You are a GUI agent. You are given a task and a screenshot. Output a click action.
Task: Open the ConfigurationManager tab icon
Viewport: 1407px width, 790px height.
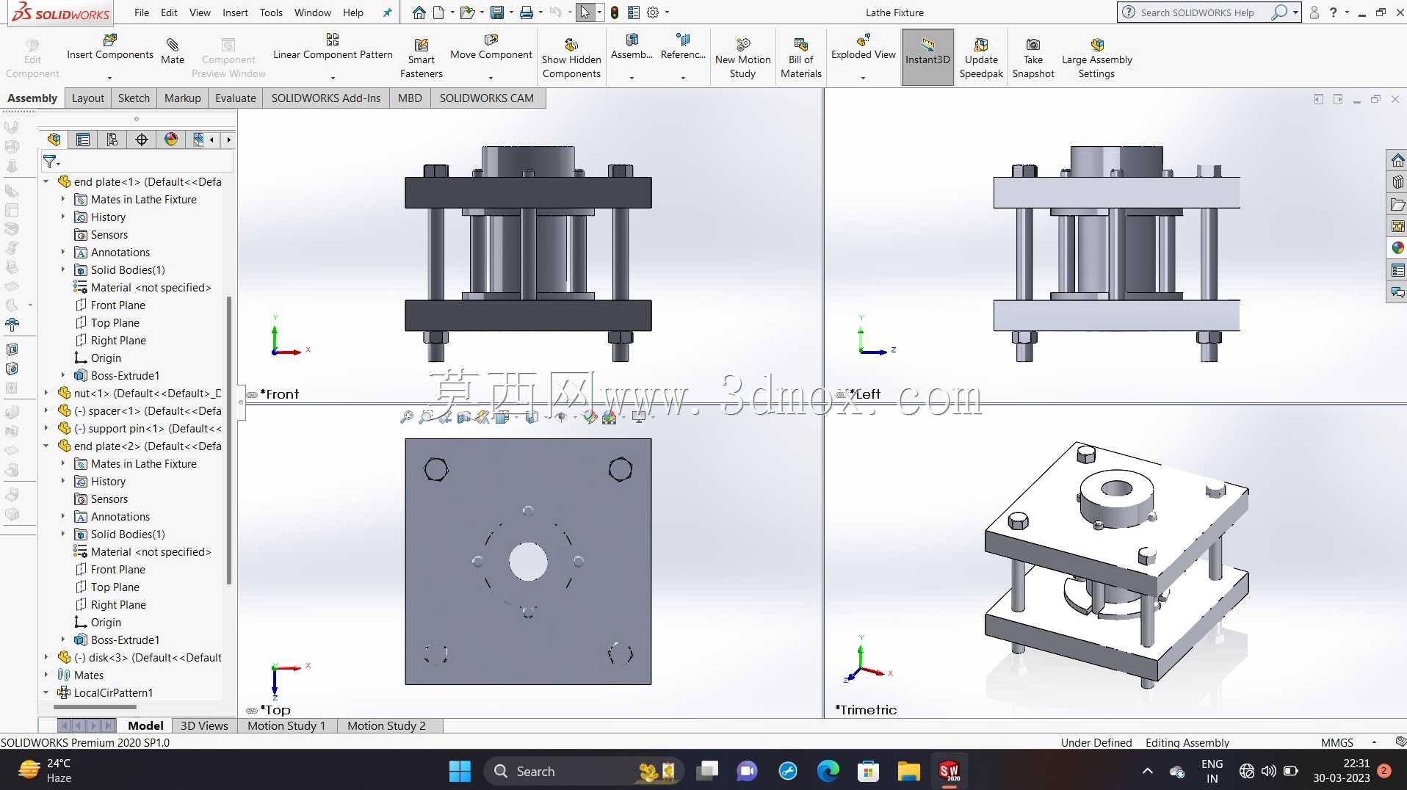point(112,139)
